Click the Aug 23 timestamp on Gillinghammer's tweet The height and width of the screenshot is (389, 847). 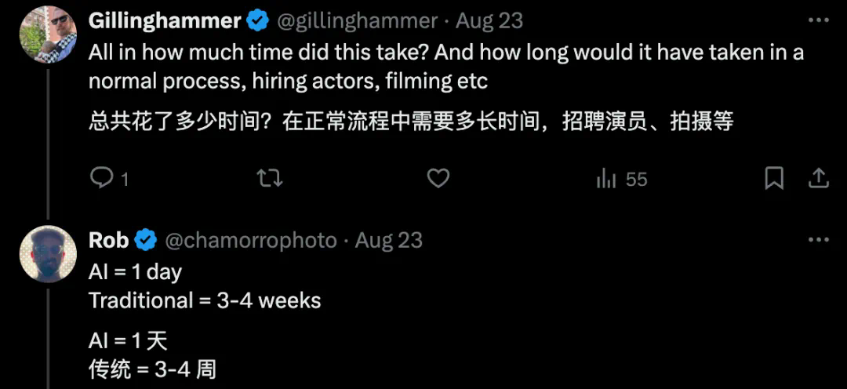coord(489,21)
